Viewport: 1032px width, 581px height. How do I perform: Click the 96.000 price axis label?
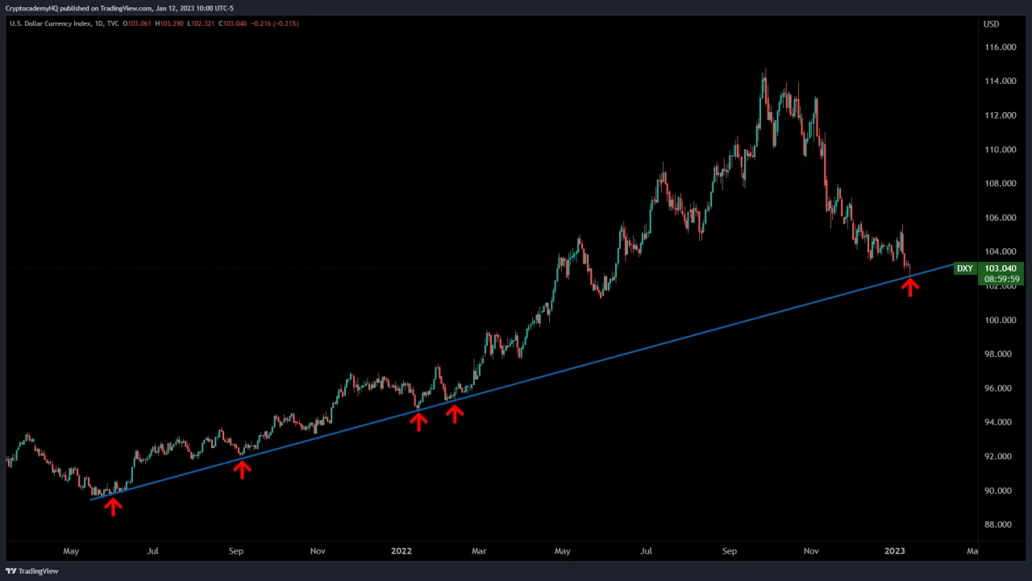point(1000,388)
